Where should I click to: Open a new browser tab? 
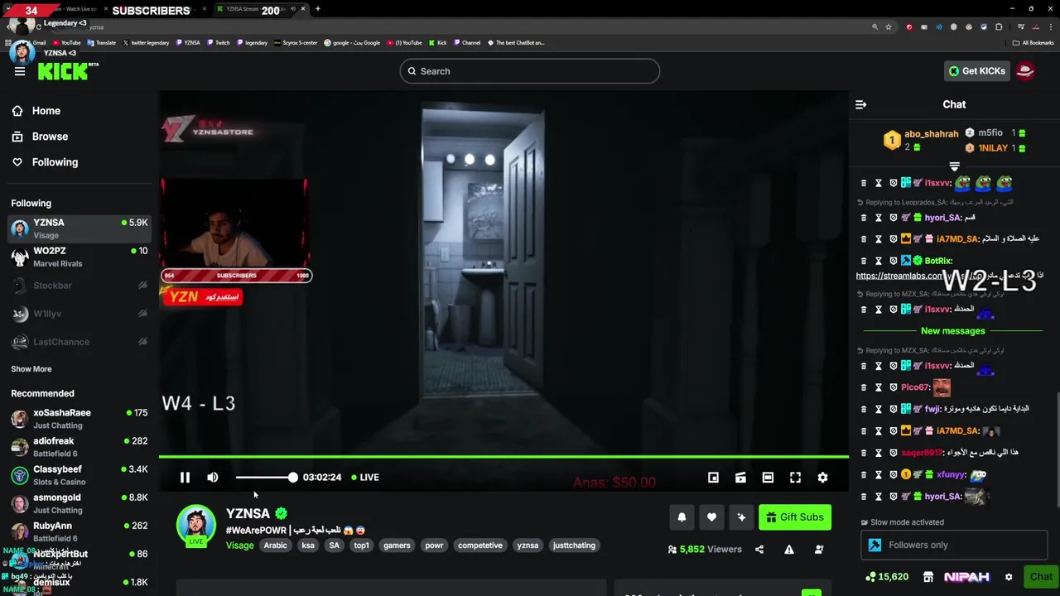(x=317, y=9)
